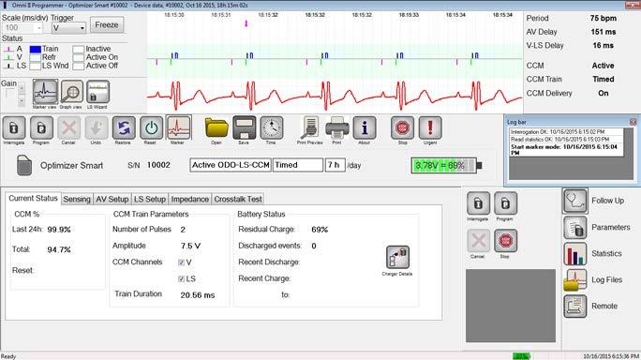Viewport: 641px width, 360px height.
Task: Switch to Graph view magnifier icon
Action: pos(71,92)
